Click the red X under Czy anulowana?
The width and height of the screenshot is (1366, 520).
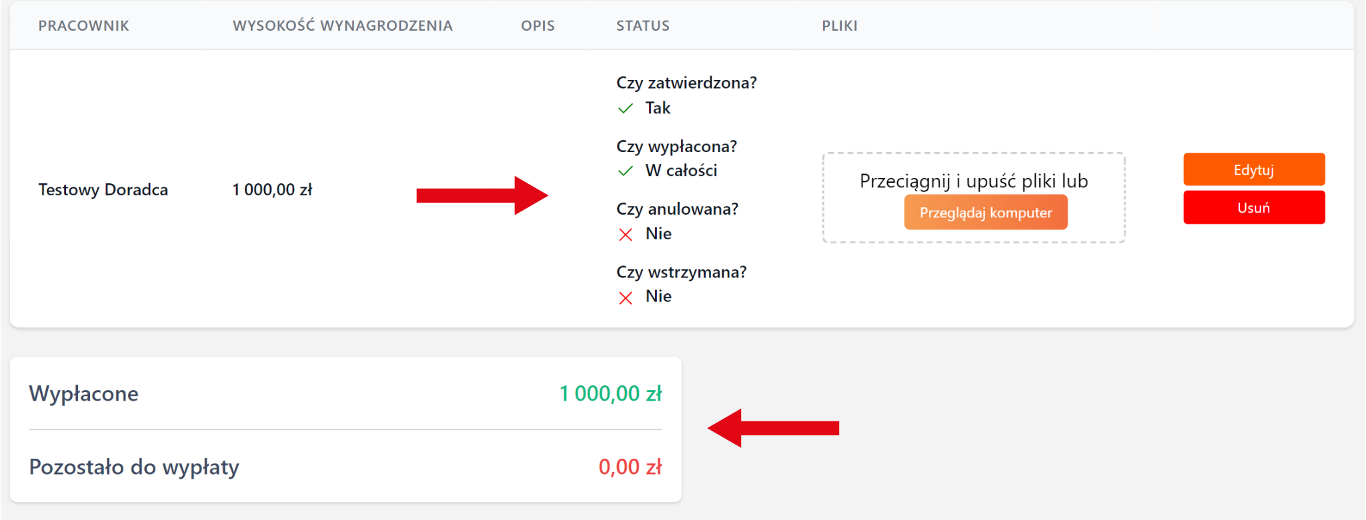(626, 235)
